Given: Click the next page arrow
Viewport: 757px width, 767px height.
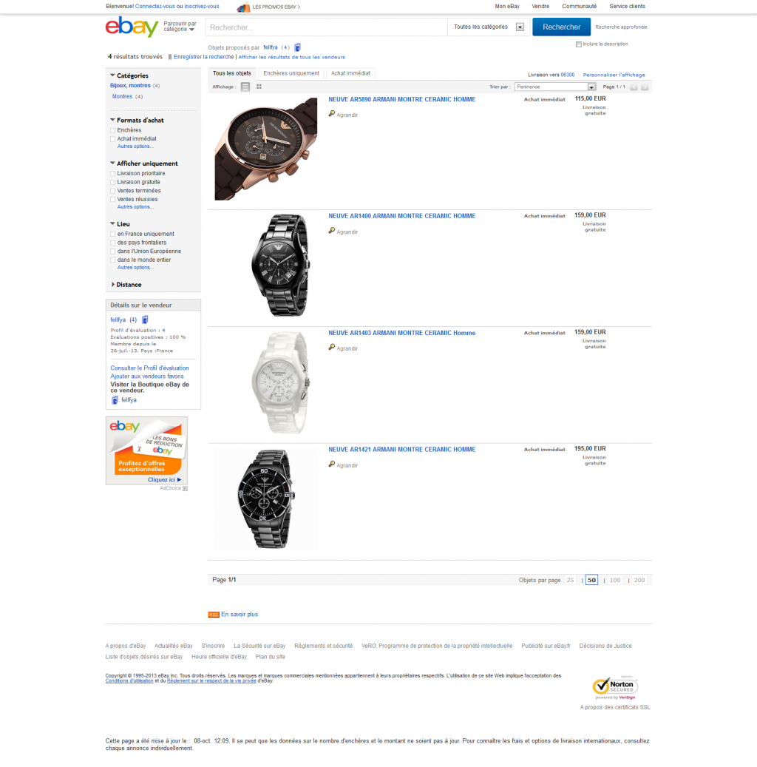Looking at the screenshot, I should pos(645,87).
